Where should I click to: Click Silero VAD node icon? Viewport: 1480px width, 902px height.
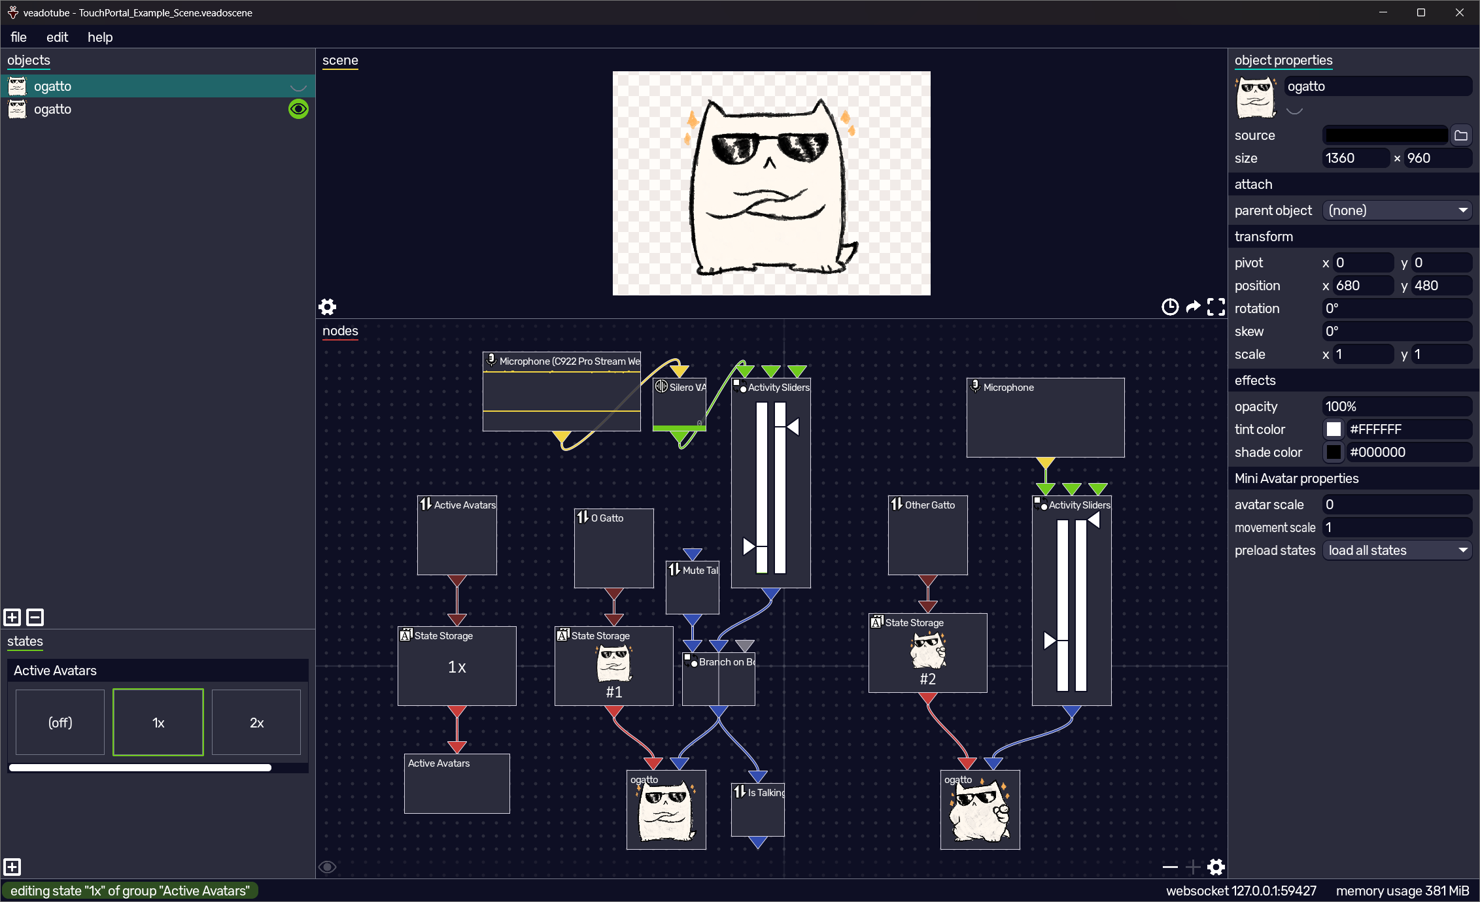tap(661, 386)
